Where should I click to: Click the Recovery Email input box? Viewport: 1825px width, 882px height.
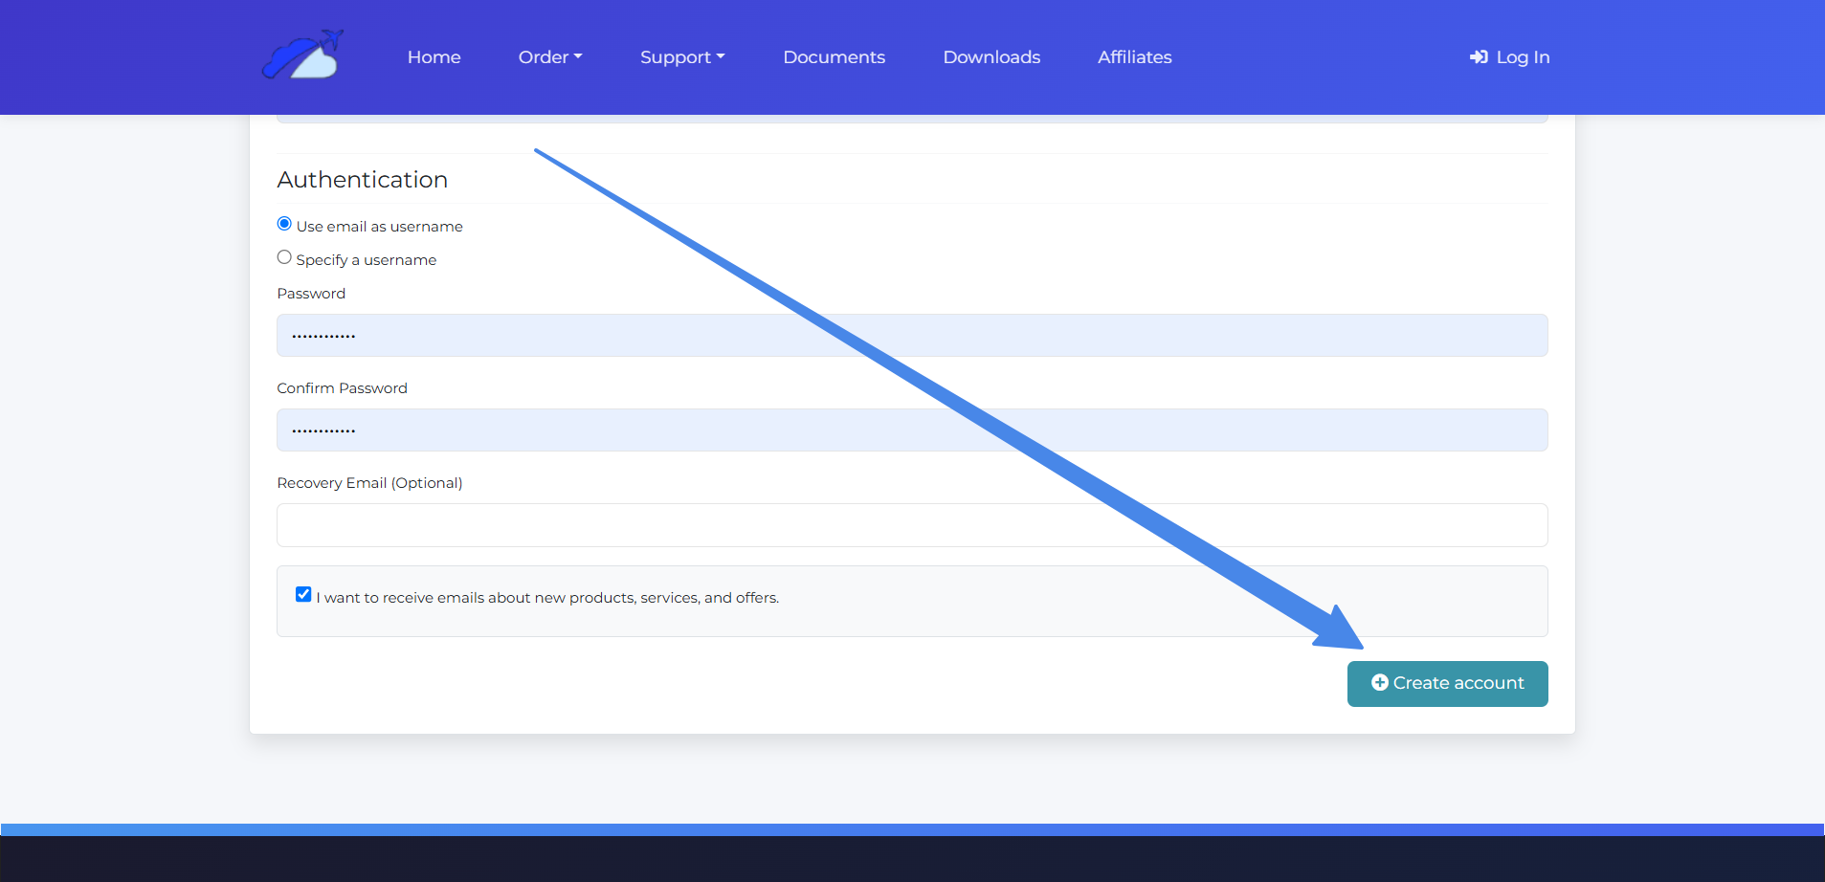pos(911,525)
